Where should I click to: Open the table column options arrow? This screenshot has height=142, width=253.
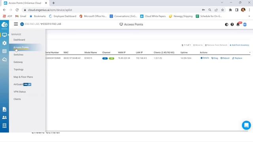(x=250, y=52)
